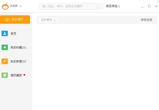Go to 首页 in the sidebar

click(x=13, y=34)
